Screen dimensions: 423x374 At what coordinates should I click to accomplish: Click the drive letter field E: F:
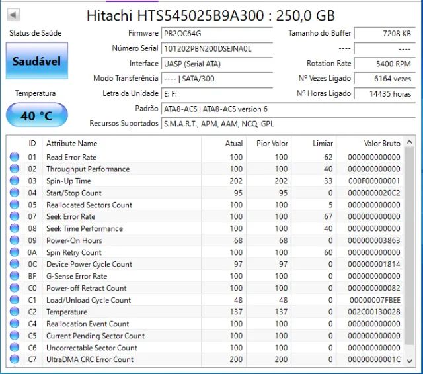coord(217,94)
